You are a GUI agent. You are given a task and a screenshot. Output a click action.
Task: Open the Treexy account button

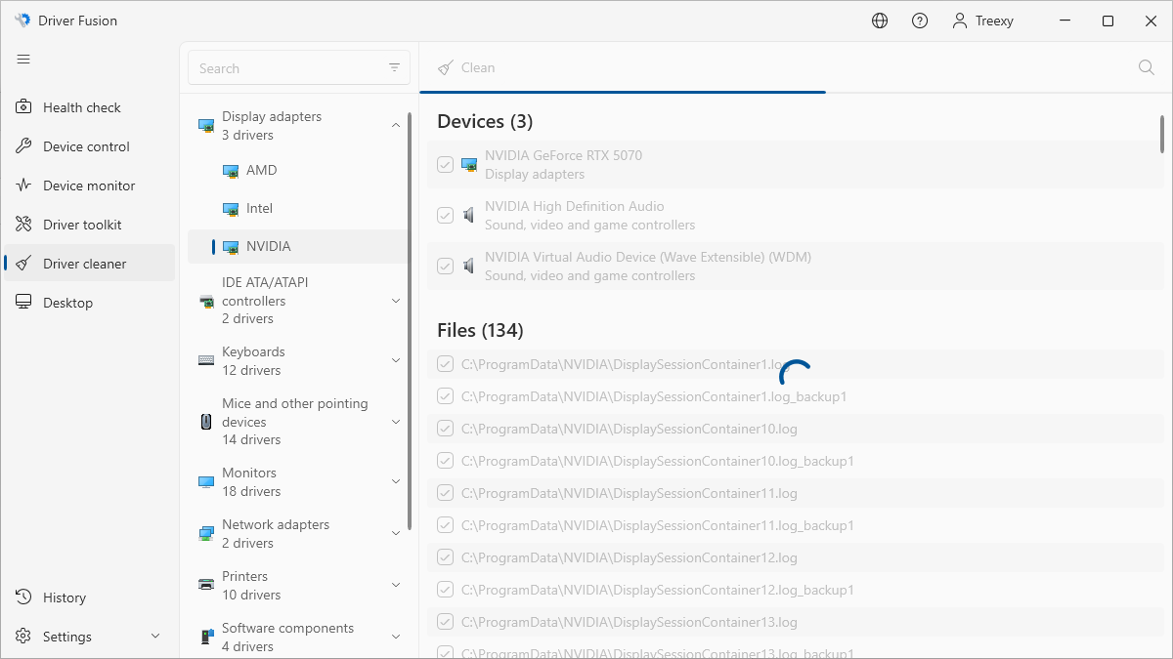tap(982, 21)
